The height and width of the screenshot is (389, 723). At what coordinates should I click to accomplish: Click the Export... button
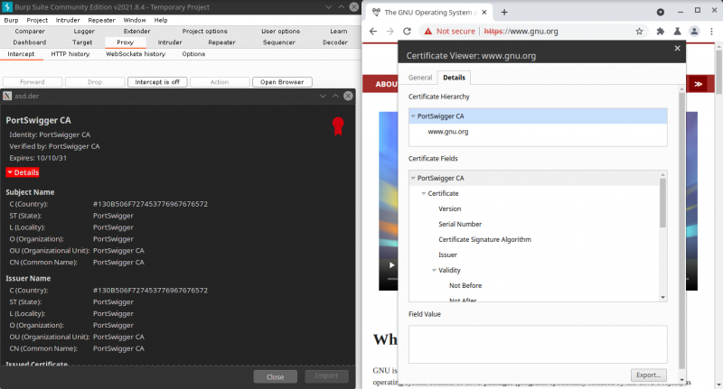click(648, 375)
